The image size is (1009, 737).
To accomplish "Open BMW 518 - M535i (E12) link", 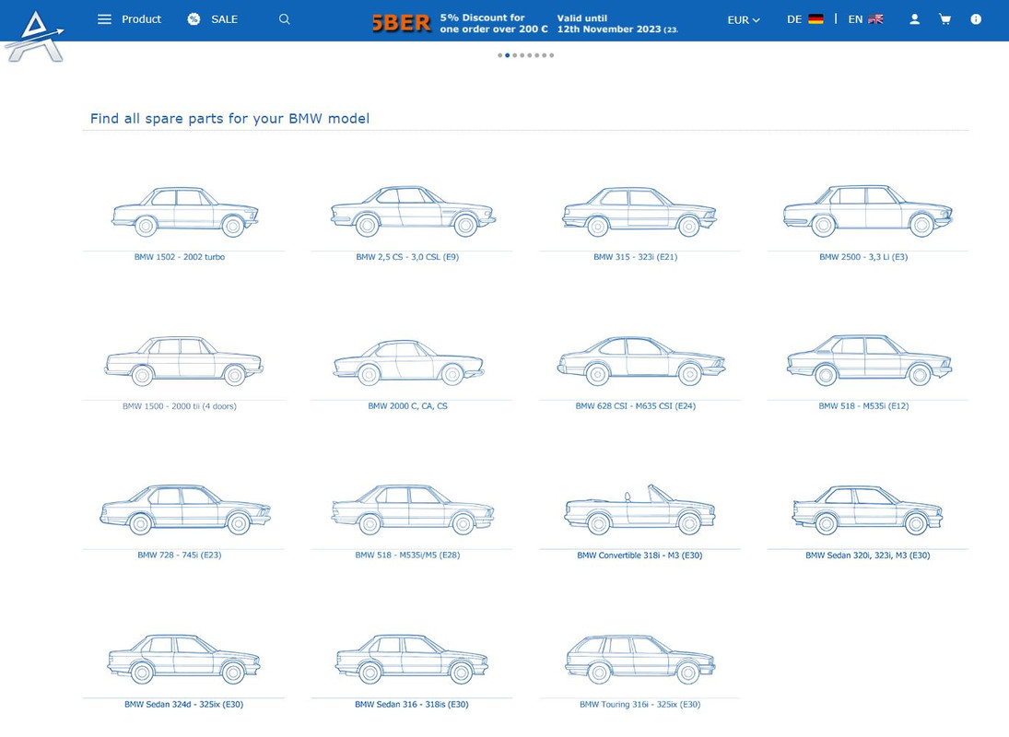I will (x=863, y=405).
